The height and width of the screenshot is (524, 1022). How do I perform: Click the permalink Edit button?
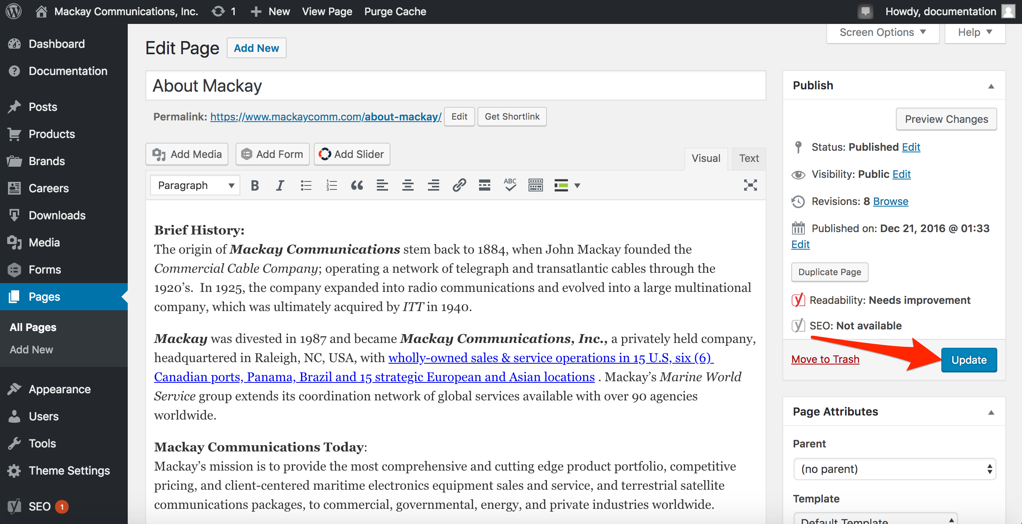[x=459, y=117]
